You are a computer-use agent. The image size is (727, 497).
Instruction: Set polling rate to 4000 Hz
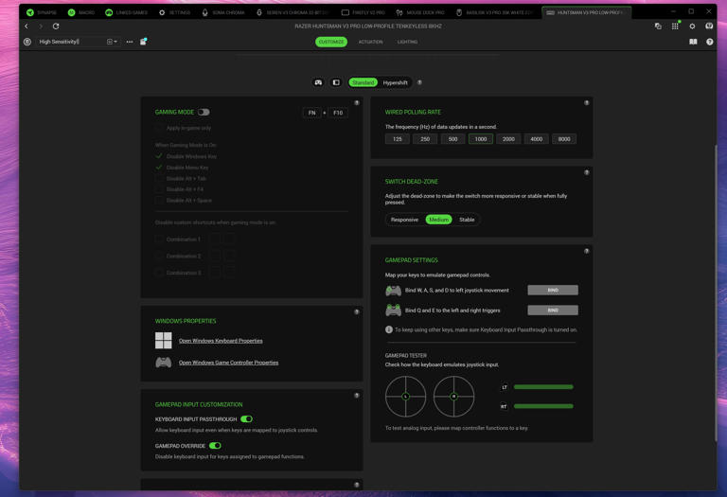pos(537,139)
